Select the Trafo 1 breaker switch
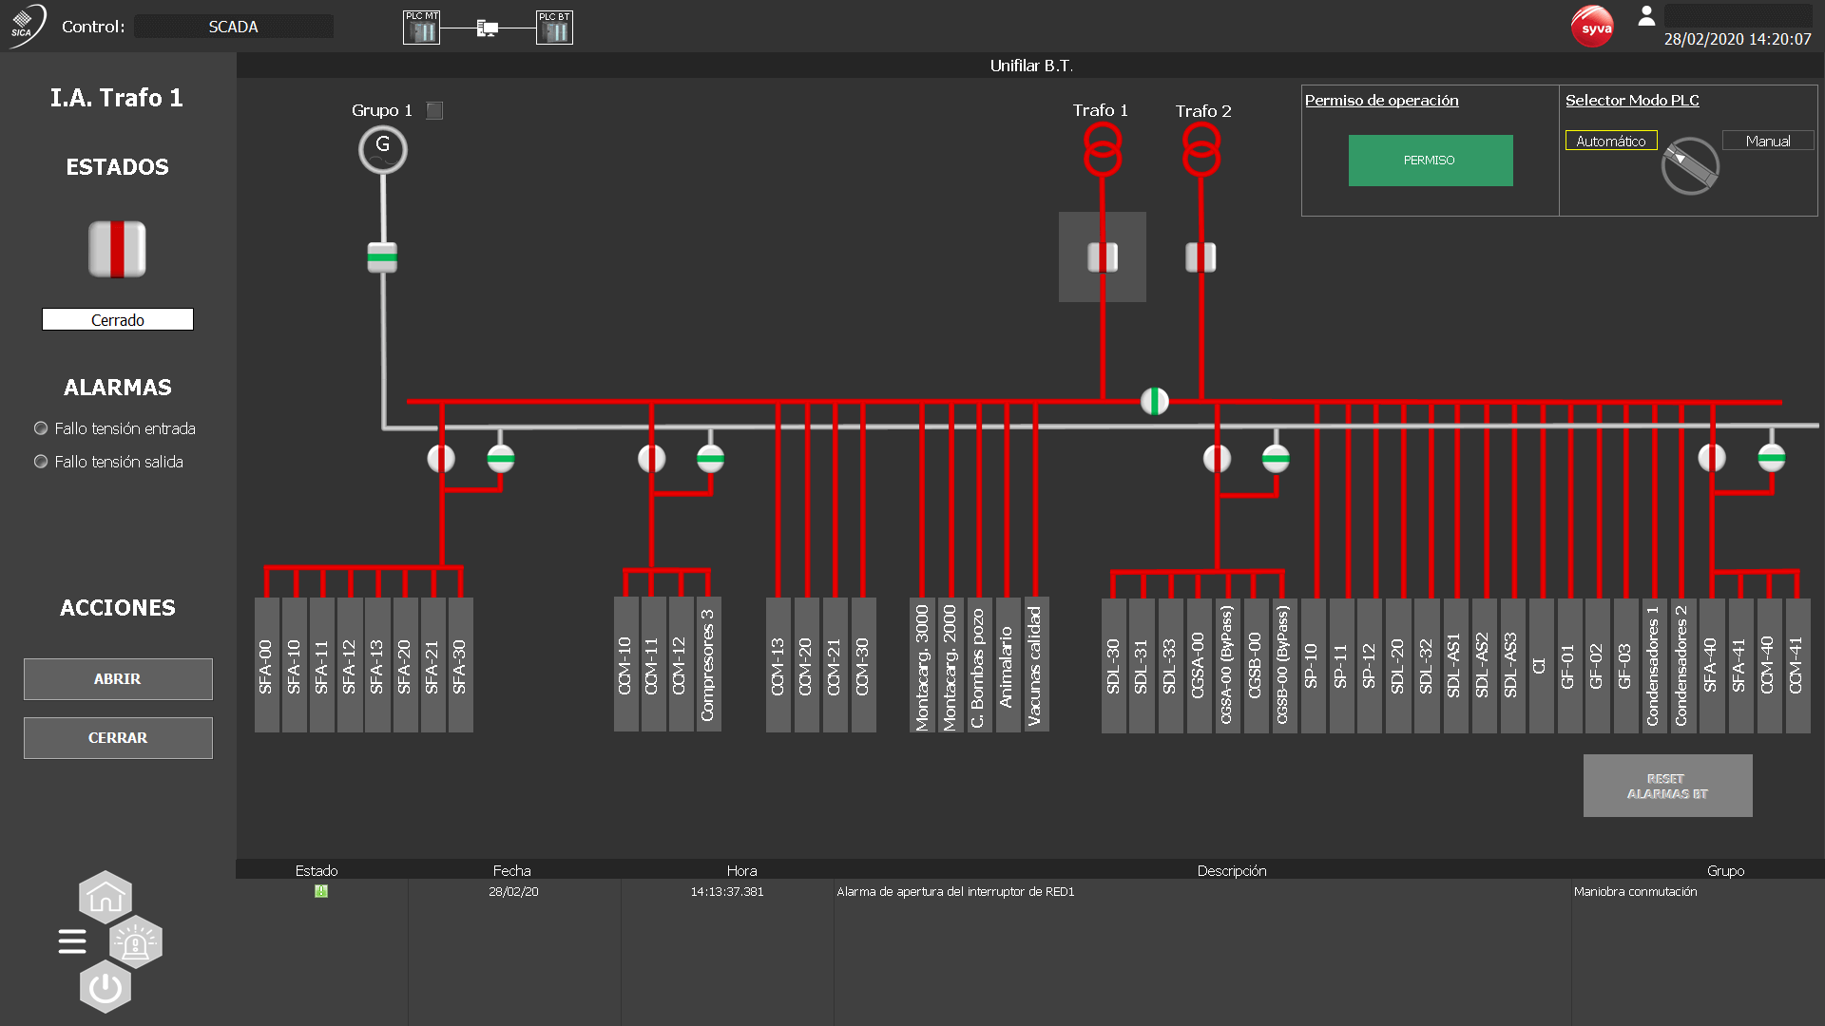 [1103, 257]
